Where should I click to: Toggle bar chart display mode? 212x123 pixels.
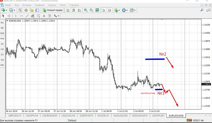pyautogui.click(x=68, y=10)
